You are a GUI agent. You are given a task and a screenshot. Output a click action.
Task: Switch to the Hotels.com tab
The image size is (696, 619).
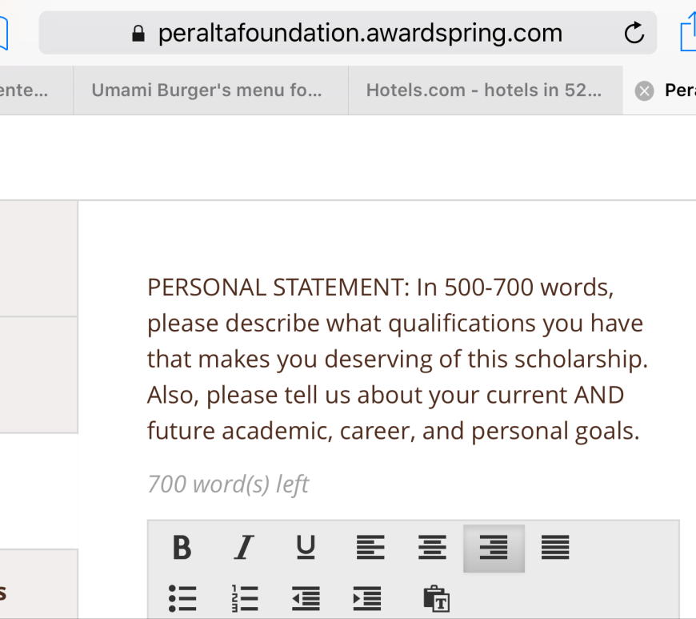483,90
